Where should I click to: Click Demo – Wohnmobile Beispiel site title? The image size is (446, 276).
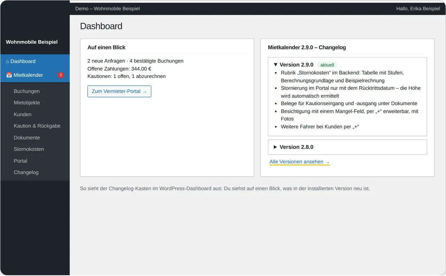tap(107, 8)
